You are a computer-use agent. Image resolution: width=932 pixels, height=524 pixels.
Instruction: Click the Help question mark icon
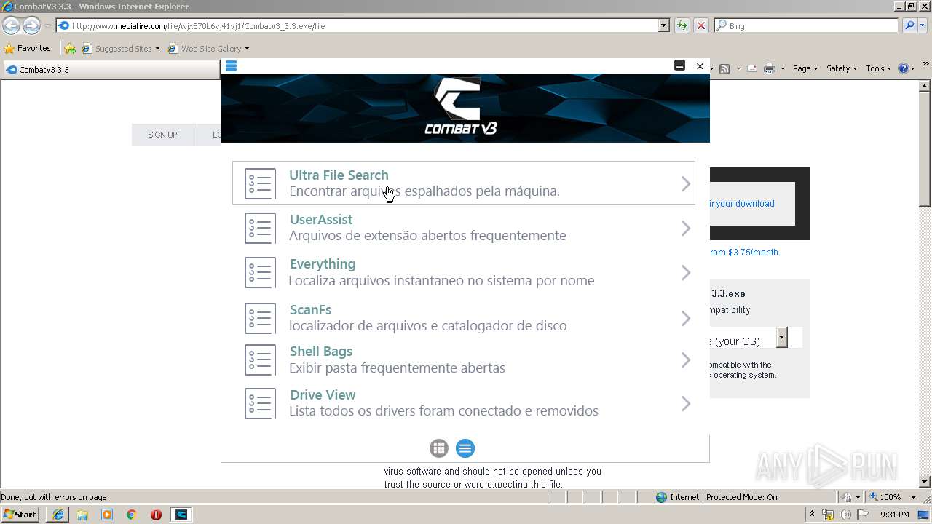coord(904,68)
